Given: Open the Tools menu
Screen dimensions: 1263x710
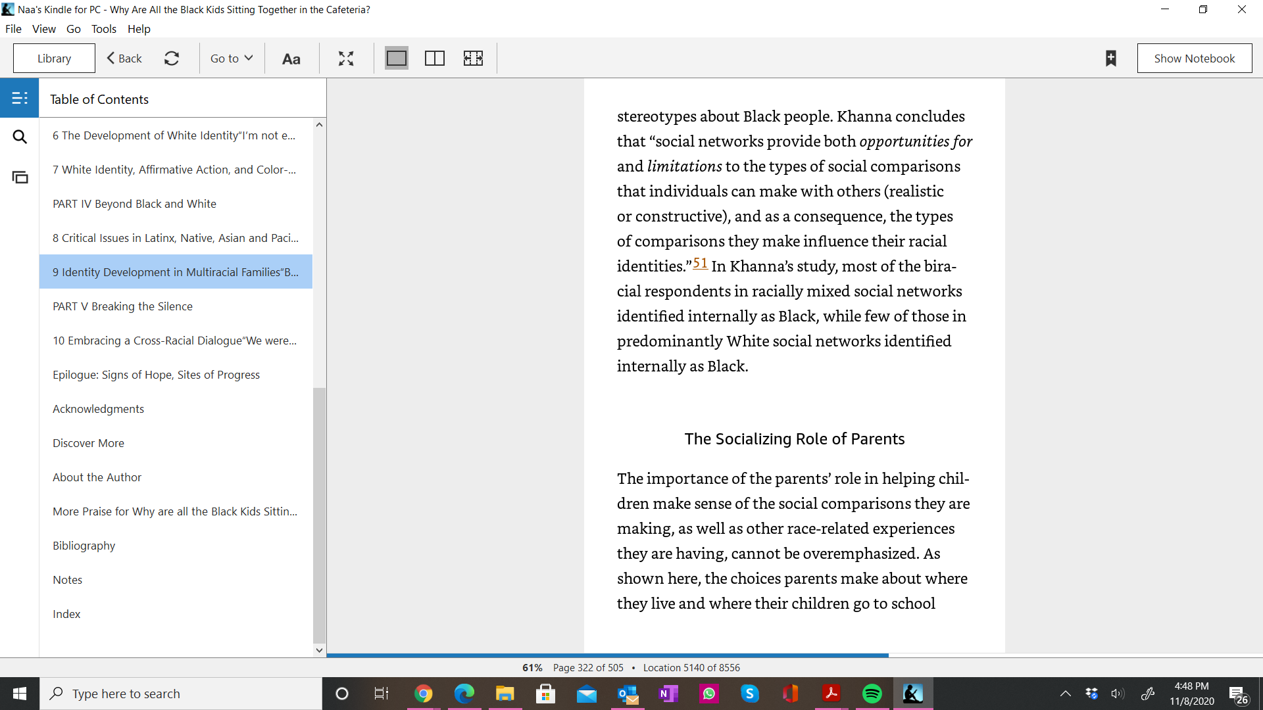Looking at the screenshot, I should tap(104, 29).
